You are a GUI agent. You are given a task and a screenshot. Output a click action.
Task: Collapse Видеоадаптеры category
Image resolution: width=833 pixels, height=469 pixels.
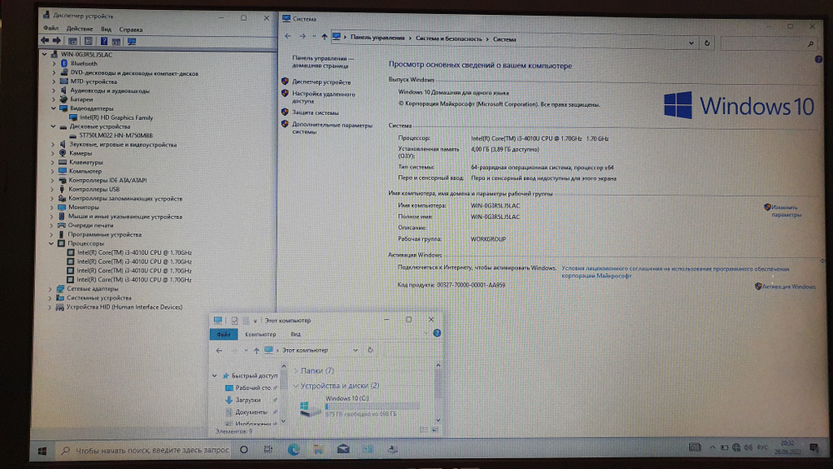[x=53, y=108]
